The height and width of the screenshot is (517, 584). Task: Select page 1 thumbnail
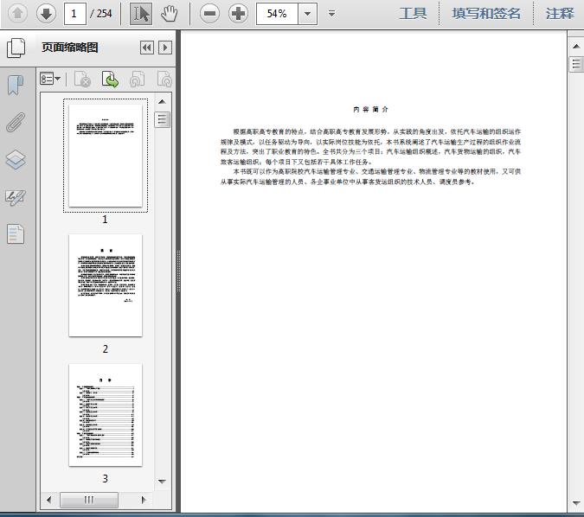pos(106,156)
